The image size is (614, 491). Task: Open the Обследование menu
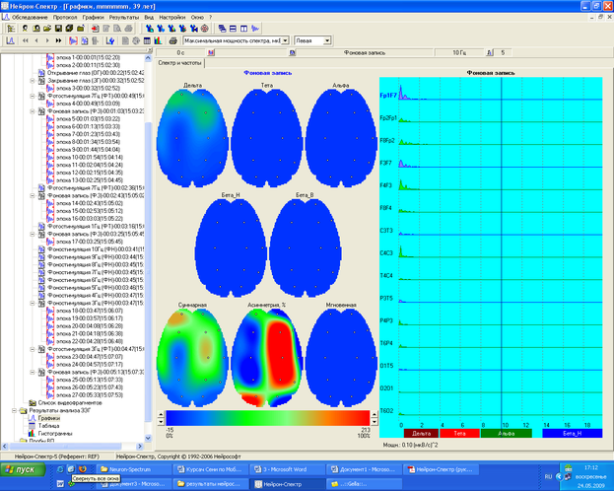click(x=30, y=17)
